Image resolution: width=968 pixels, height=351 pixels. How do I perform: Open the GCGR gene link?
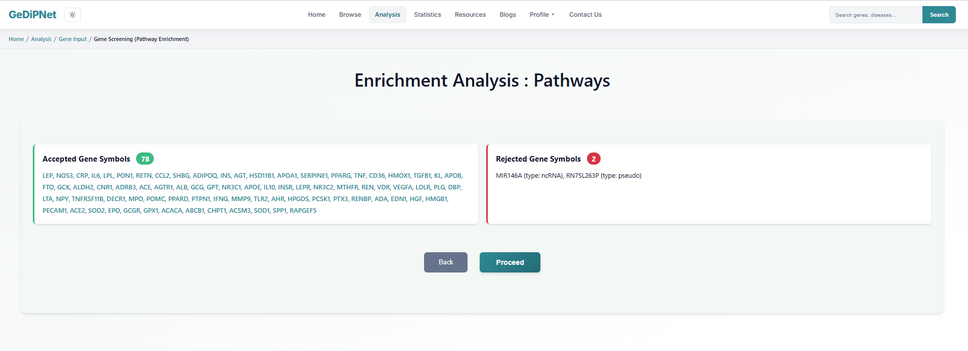click(132, 211)
